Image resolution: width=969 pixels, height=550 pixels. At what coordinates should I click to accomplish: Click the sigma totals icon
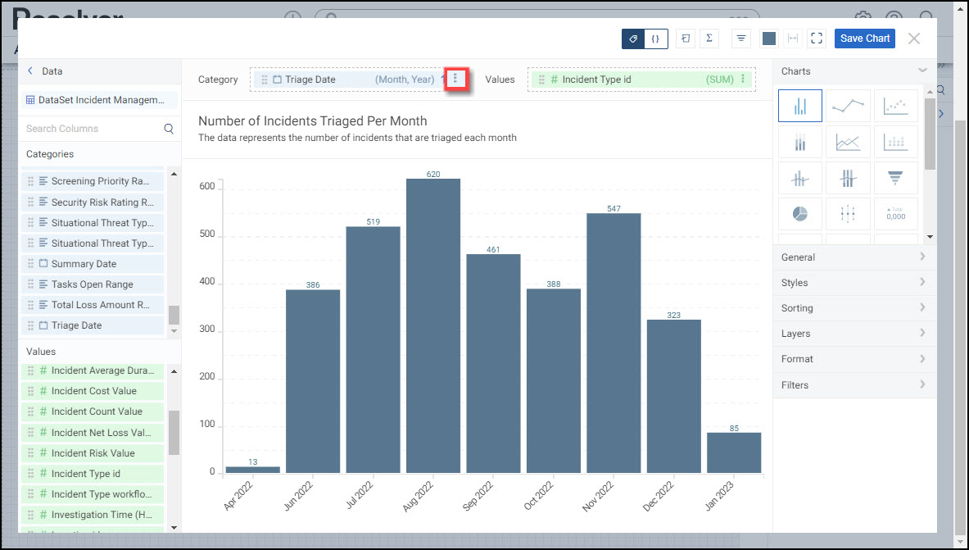[x=709, y=39]
